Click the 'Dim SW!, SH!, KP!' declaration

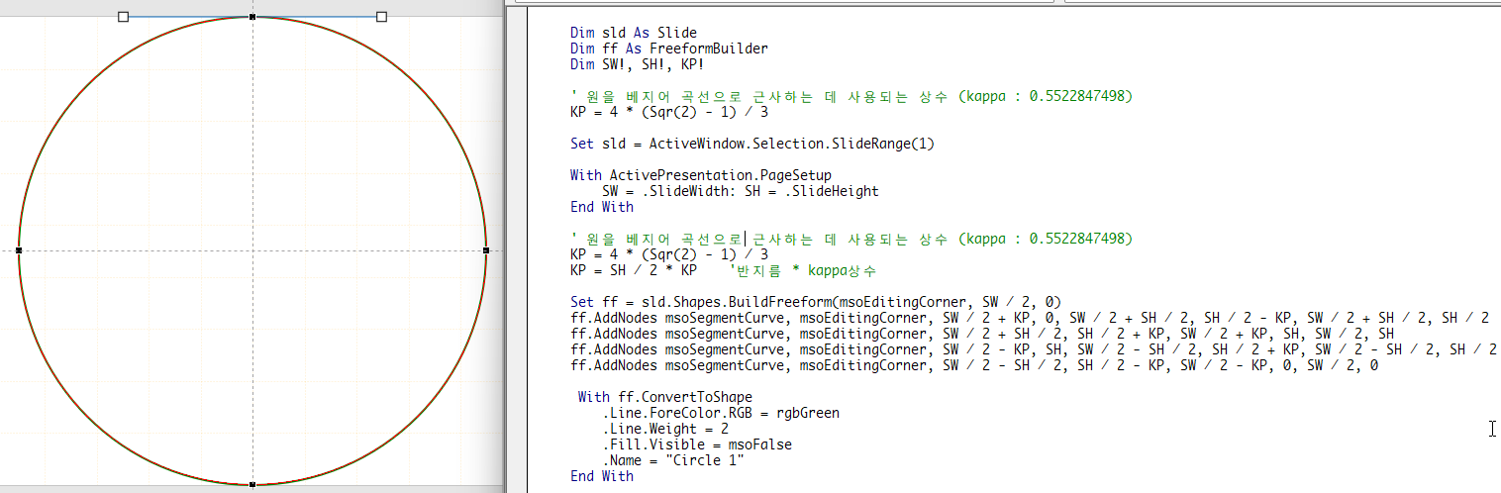click(637, 64)
